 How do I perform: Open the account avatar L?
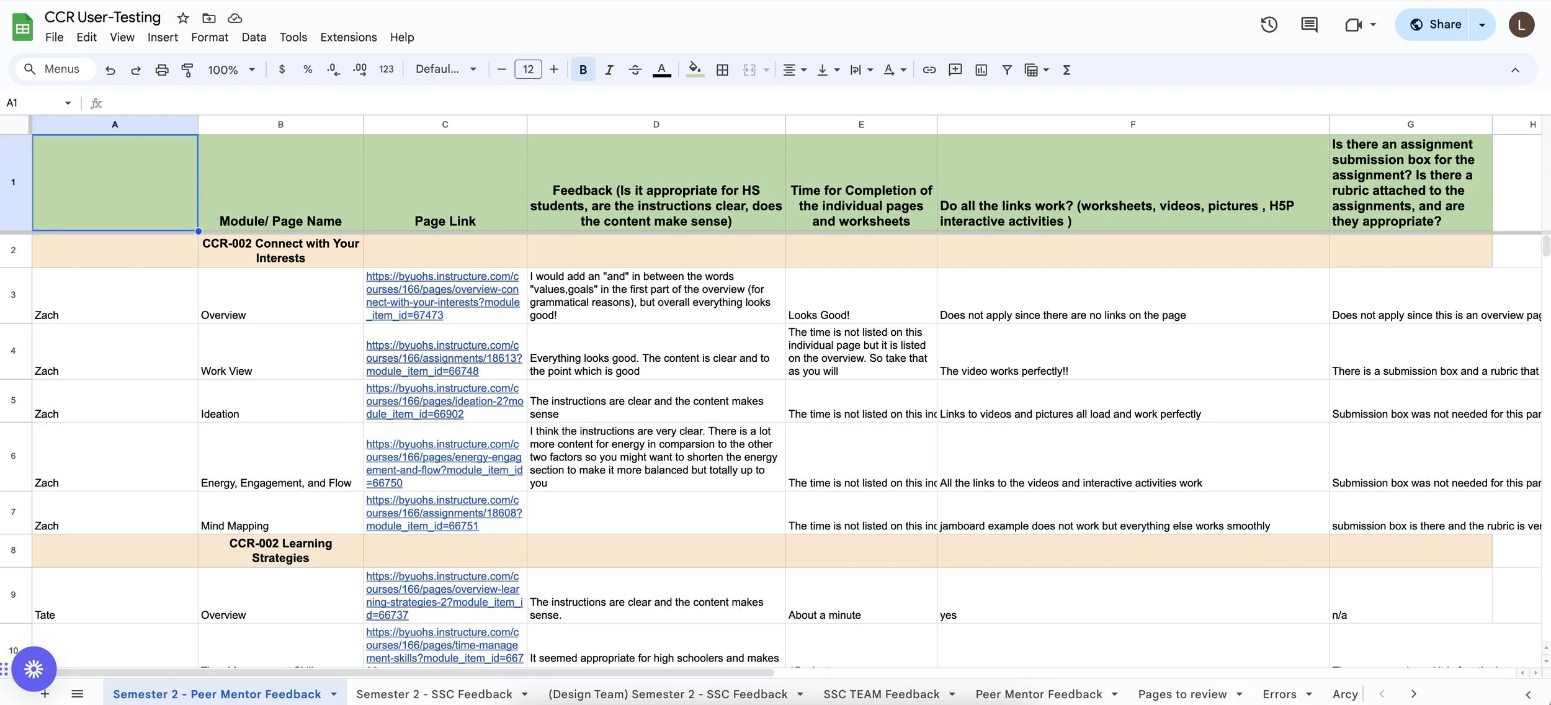point(1522,25)
